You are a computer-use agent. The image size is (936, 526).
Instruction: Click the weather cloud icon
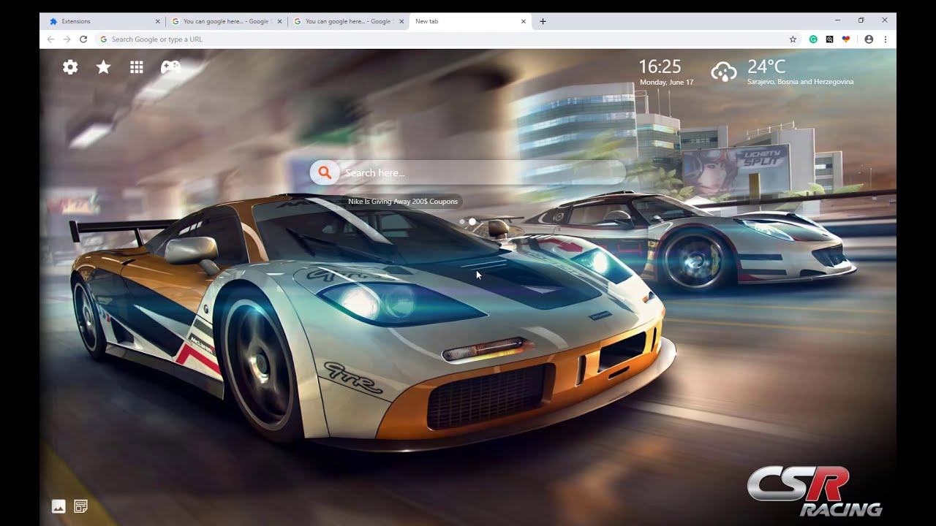[724, 71]
